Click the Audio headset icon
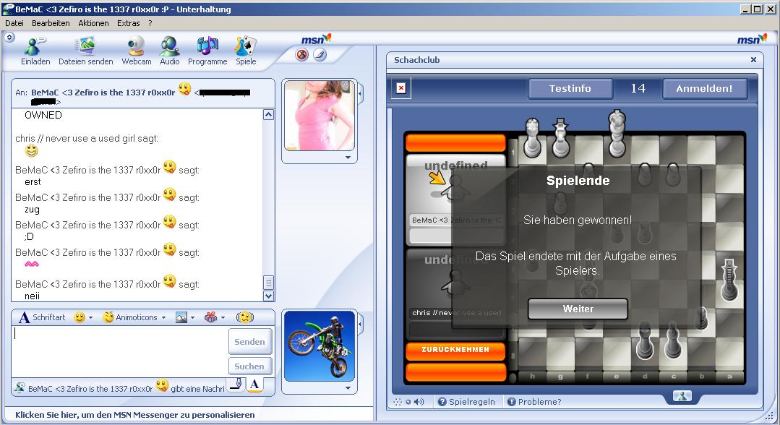 170,46
